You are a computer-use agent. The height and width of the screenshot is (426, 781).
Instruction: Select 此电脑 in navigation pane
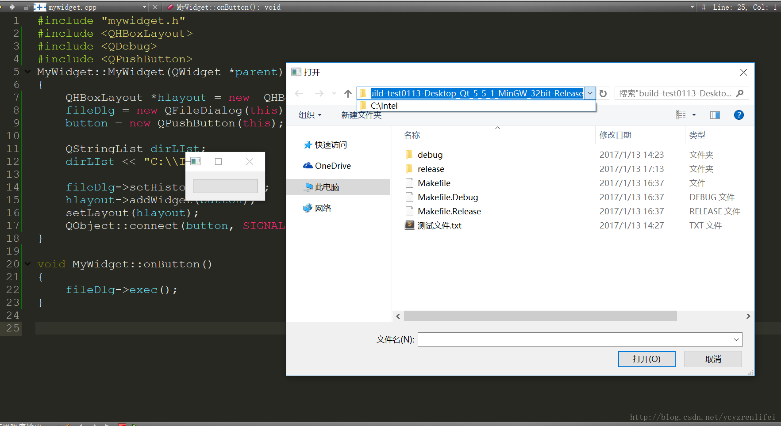[x=338, y=187]
